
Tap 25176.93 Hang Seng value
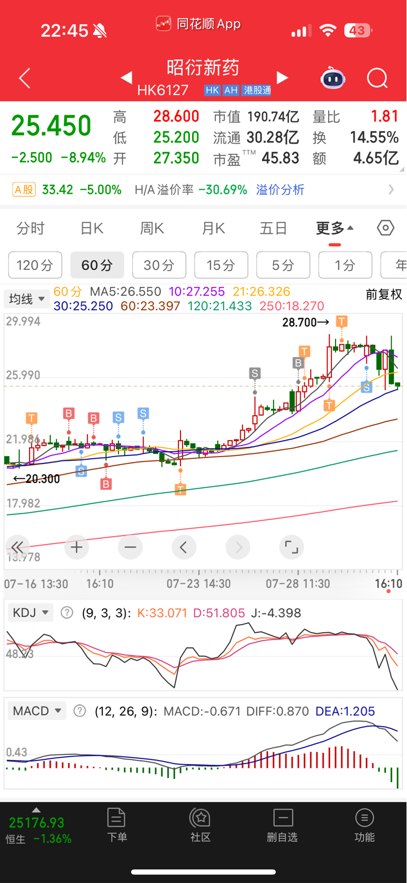tap(37, 823)
